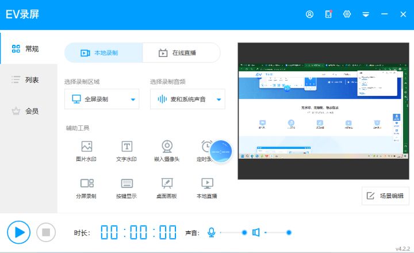Open the 图片水印 image watermark tool
Image resolution: width=414 pixels, height=253 pixels.
click(86, 151)
